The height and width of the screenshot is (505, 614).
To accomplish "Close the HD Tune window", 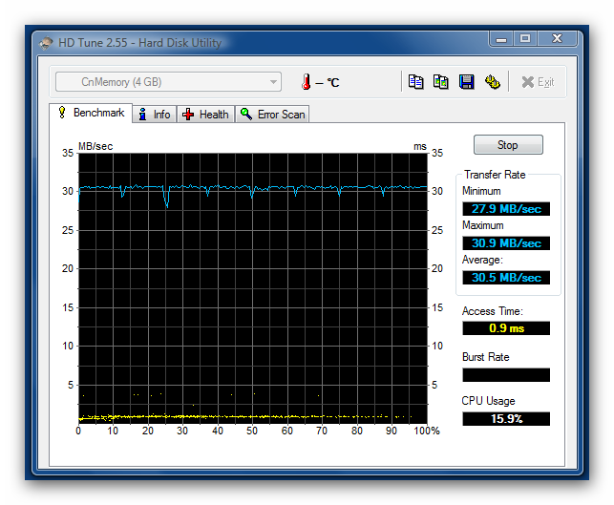I will pos(558,39).
